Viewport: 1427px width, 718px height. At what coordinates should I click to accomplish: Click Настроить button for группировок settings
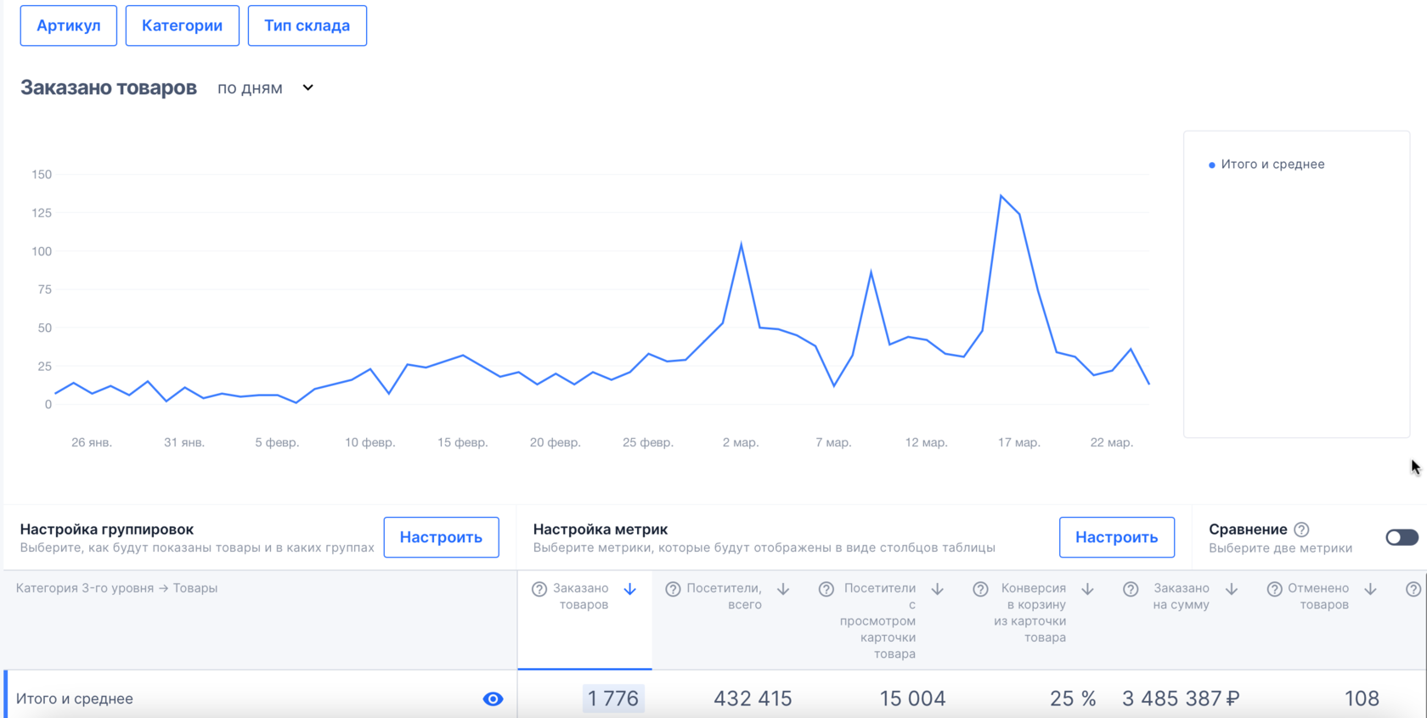(x=441, y=537)
